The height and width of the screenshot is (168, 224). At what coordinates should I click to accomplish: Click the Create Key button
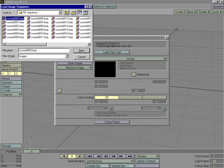(98, 166)
